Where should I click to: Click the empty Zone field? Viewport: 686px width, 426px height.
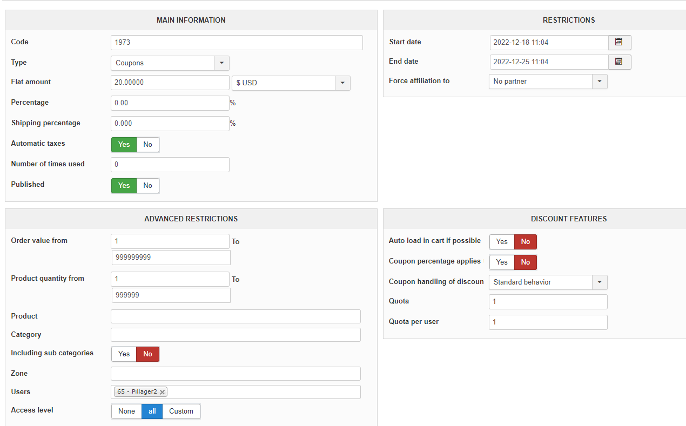pos(236,374)
